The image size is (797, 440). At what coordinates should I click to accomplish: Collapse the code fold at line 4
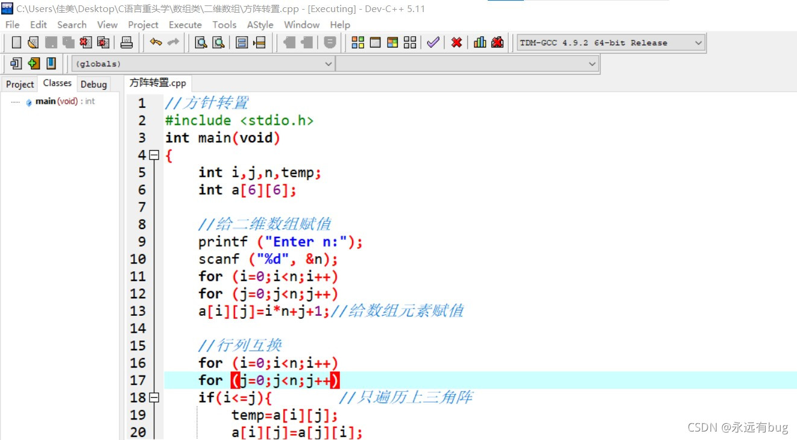[154, 156]
